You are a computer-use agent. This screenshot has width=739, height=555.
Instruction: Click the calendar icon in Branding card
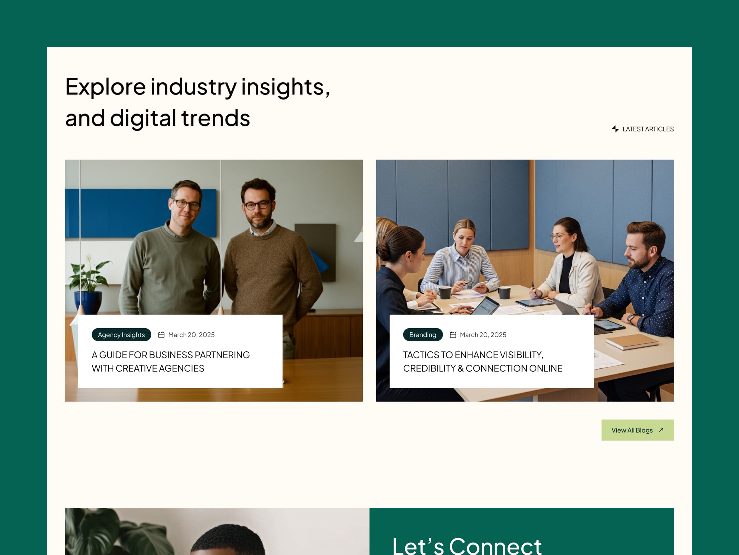[x=453, y=335]
